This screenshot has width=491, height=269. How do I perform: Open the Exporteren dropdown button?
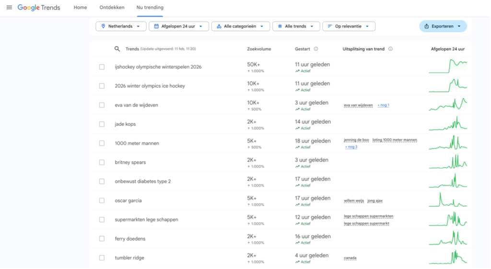pyautogui.click(x=443, y=26)
